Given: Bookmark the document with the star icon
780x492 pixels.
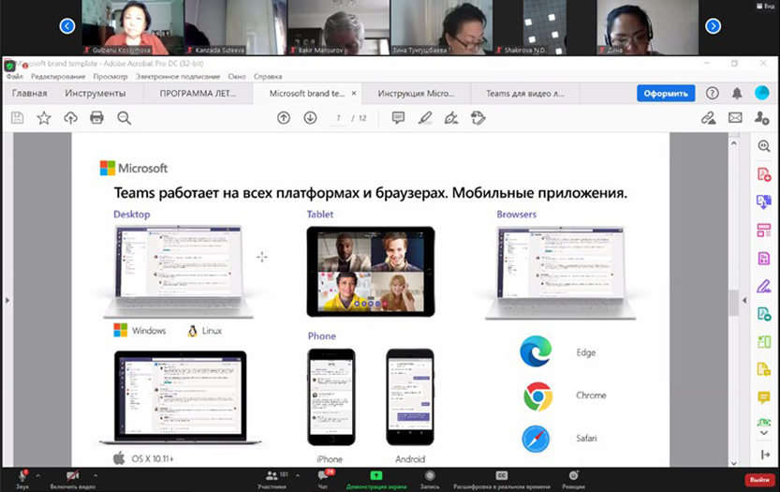Looking at the screenshot, I should [x=44, y=118].
